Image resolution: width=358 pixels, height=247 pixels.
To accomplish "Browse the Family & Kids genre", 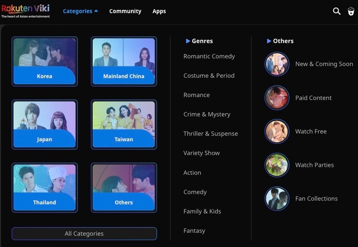I will [202, 212].
